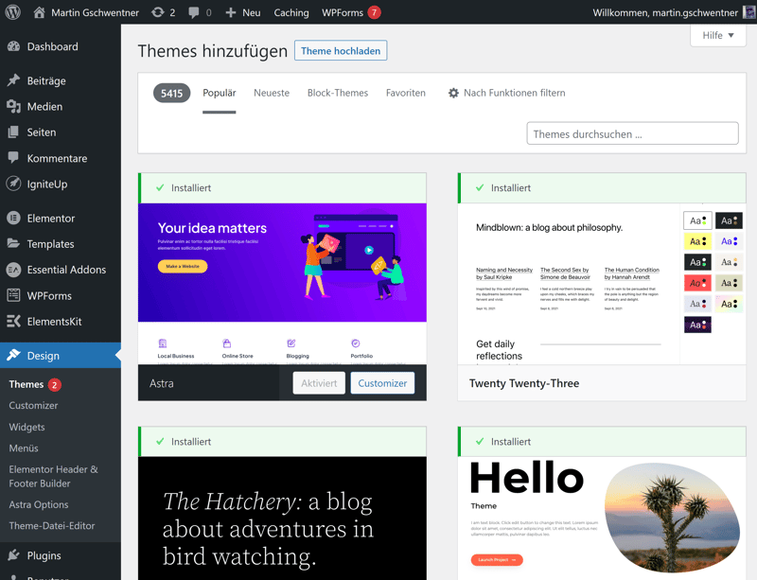Open Menüs in the Design submenu
Screen dimensions: 757x580
24,448
